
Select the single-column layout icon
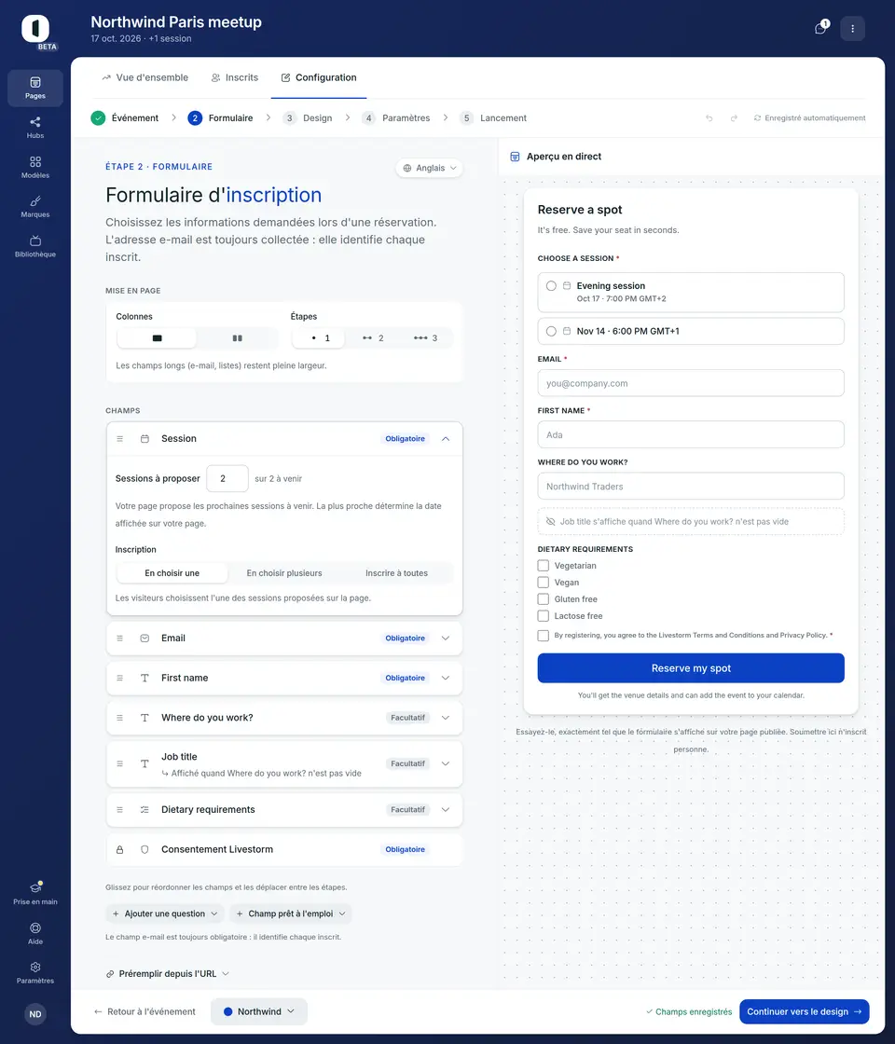click(x=158, y=338)
